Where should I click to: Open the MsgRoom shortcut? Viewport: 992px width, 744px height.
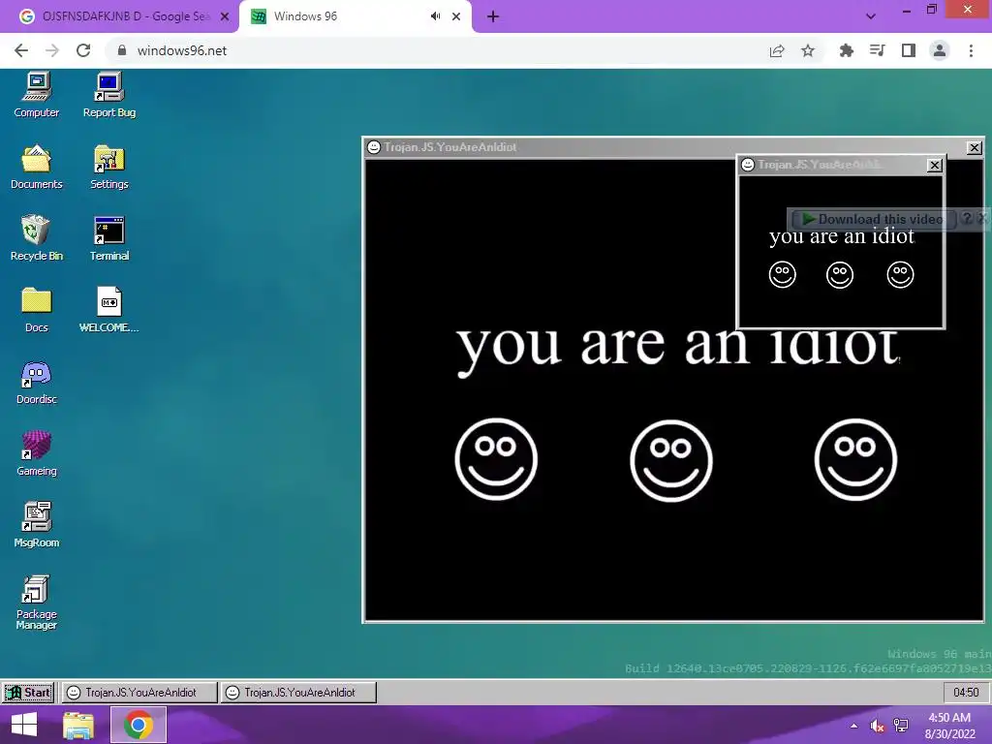pos(36,525)
